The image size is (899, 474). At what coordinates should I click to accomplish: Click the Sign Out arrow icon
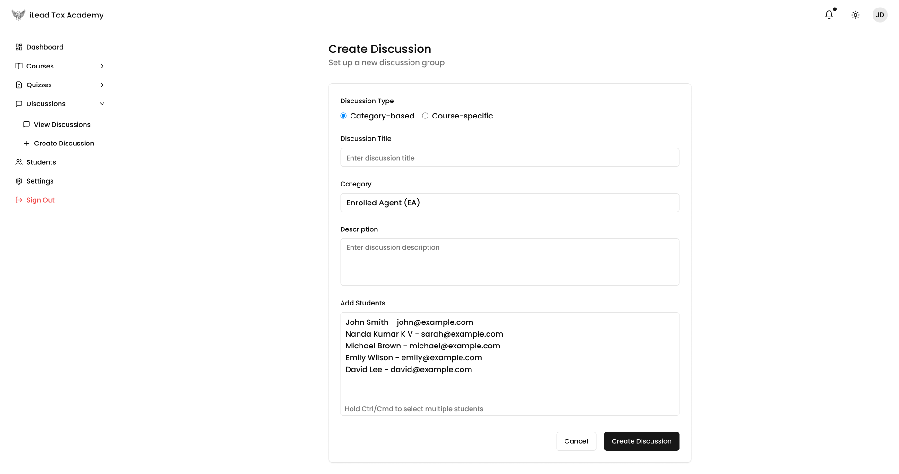(19, 200)
